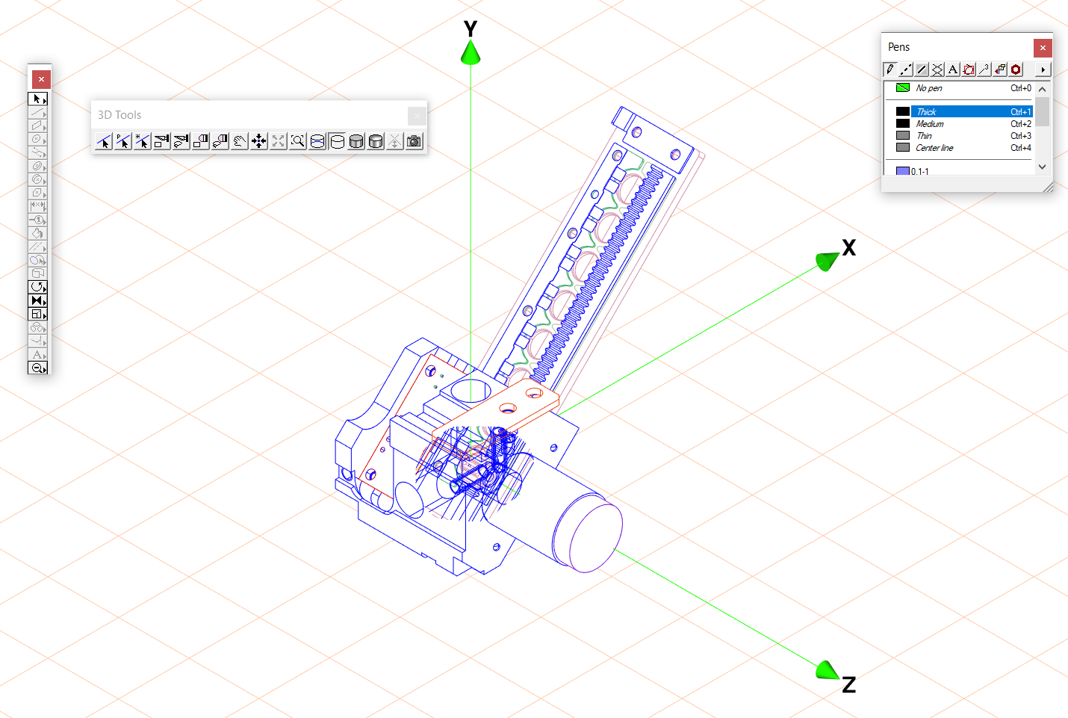Screen dimensions: 1068x718
Task: Toggle second shaded cylinder render mode
Action: click(376, 141)
